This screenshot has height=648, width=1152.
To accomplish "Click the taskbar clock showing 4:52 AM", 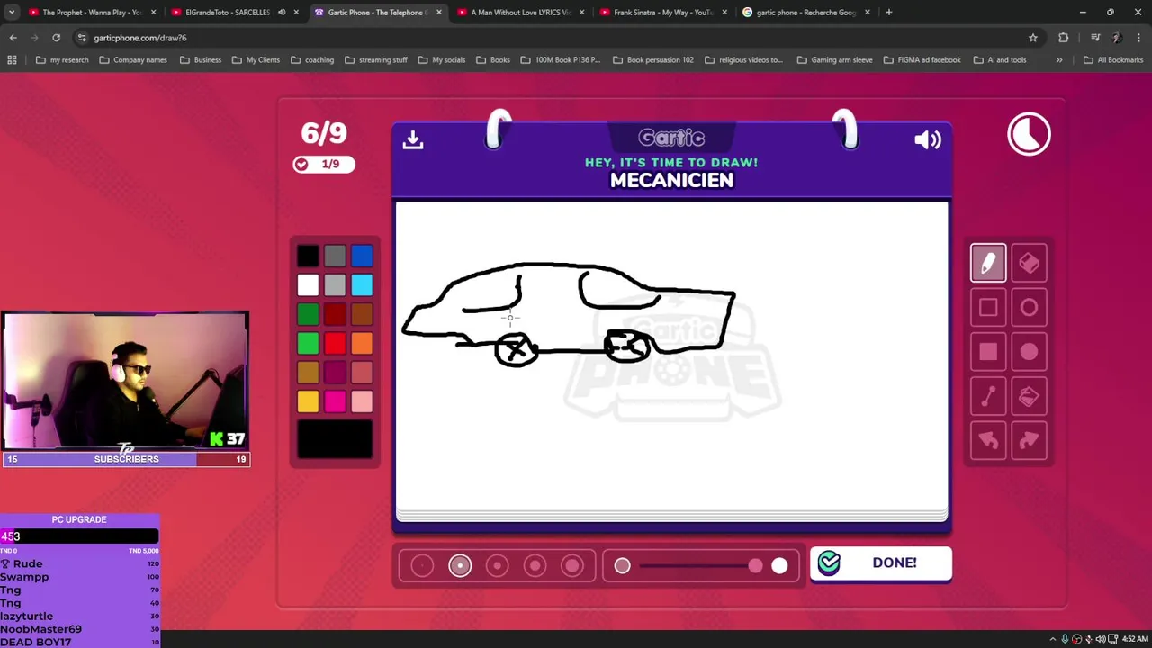I will 1134,639.
